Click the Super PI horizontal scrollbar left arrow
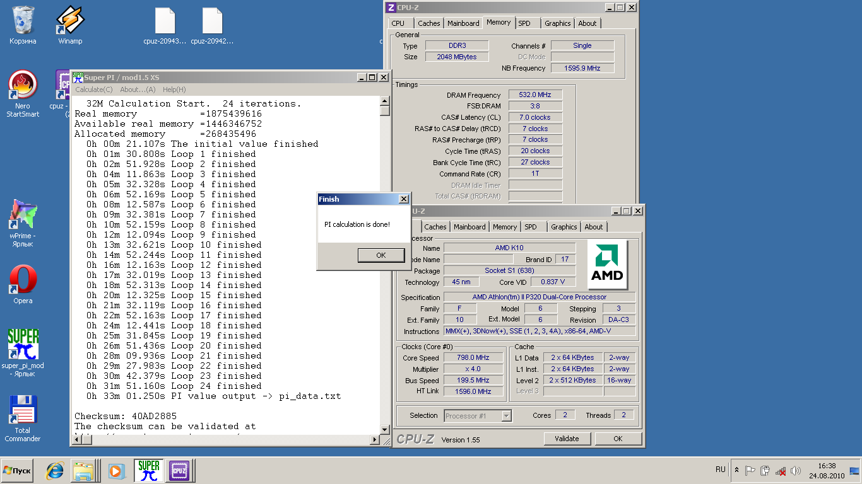862x484 pixels. (x=76, y=440)
